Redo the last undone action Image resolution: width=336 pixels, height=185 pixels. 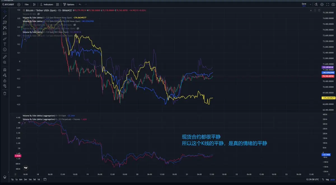[x=86, y=4]
